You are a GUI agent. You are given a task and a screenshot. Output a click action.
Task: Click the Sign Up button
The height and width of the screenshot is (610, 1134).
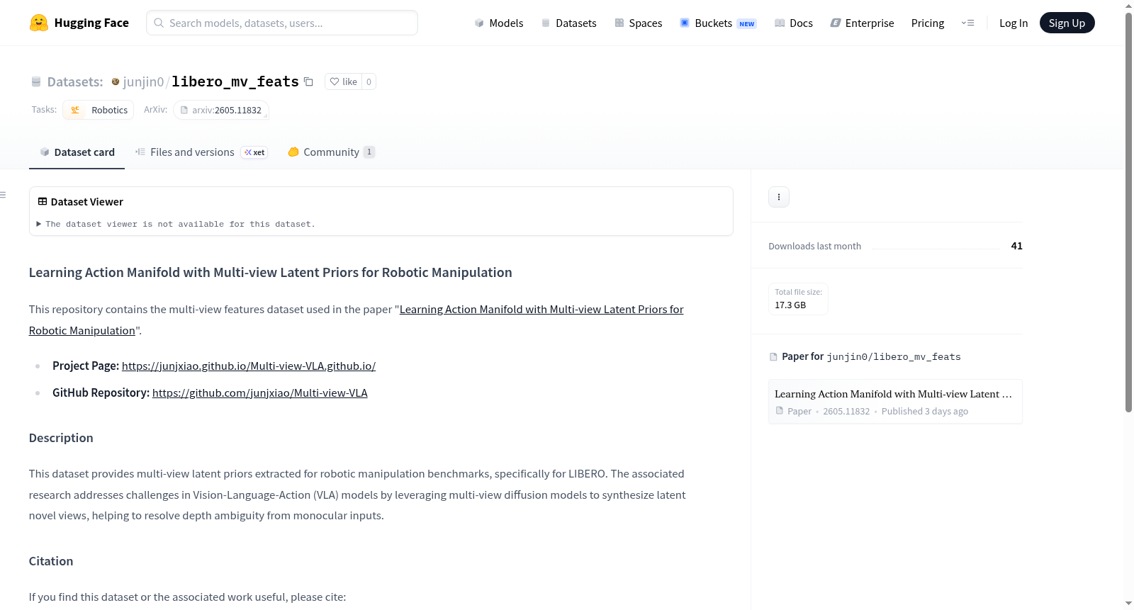point(1067,23)
